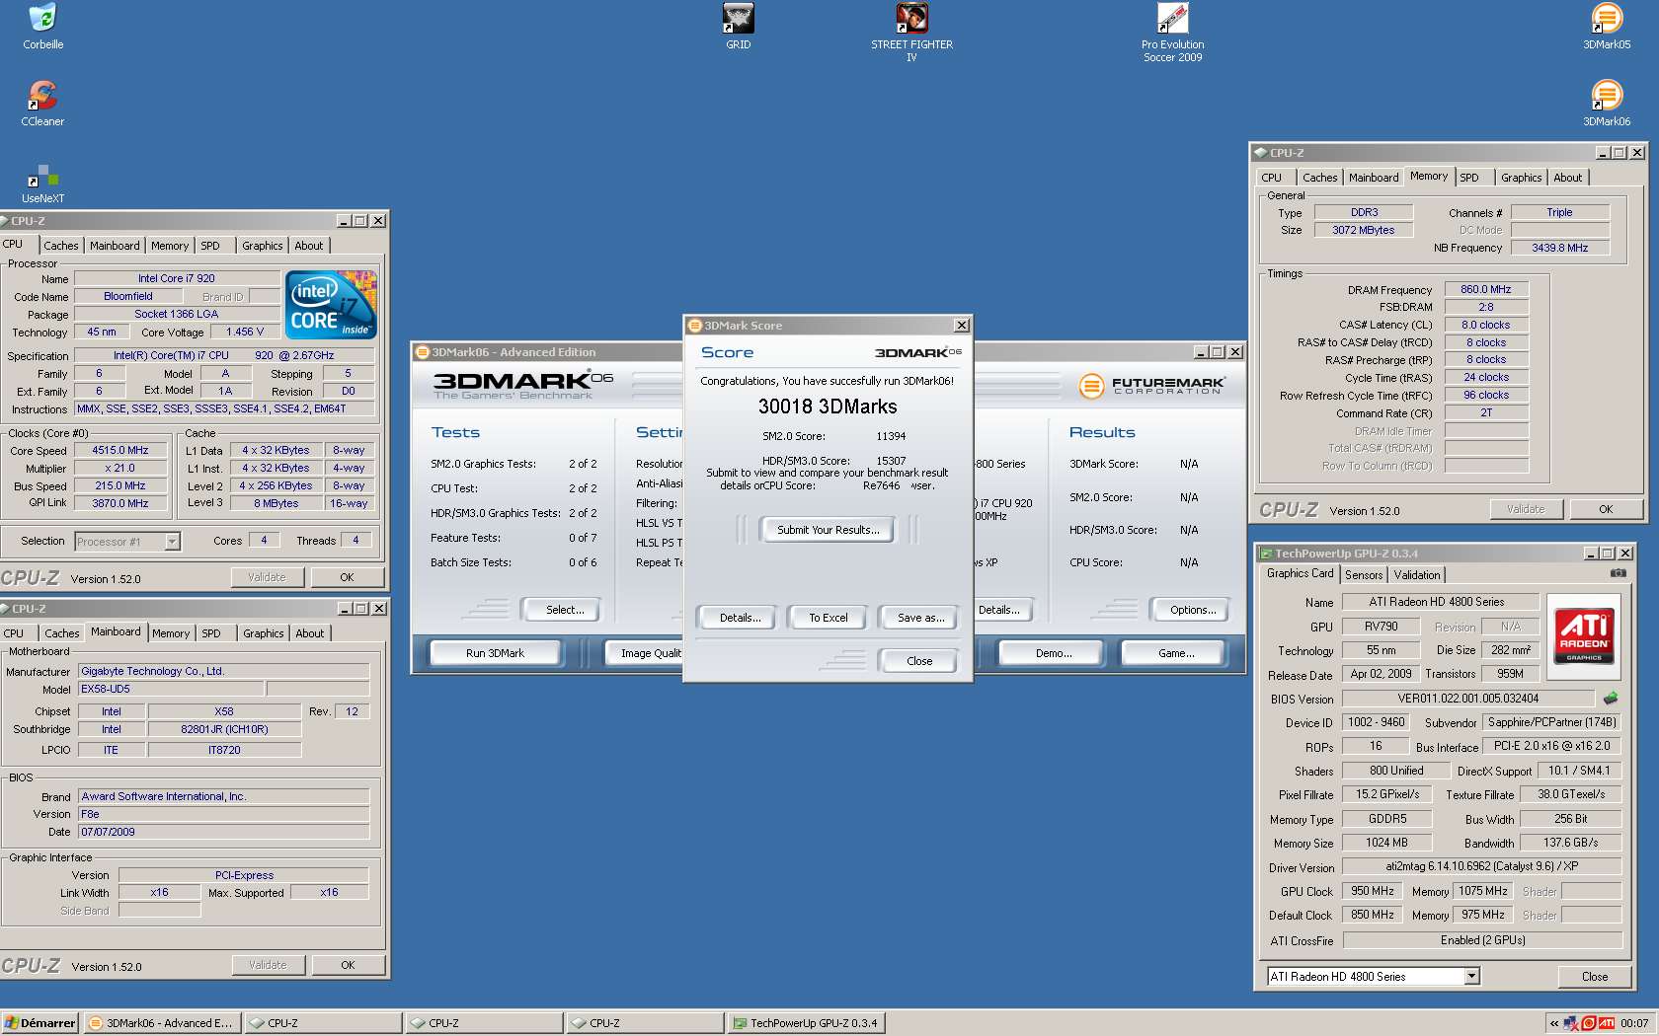Viewport: 1659px width, 1036px height.
Task: Click Image Quality button in 3DMark06
Action: [x=644, y=653]
